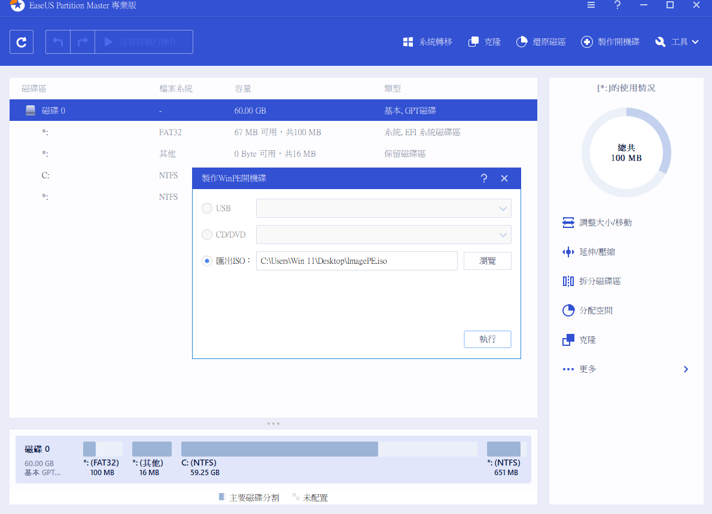The image size is (712, 514).
Task: Click the 容量 column header
Action: (x=243, y=89)
